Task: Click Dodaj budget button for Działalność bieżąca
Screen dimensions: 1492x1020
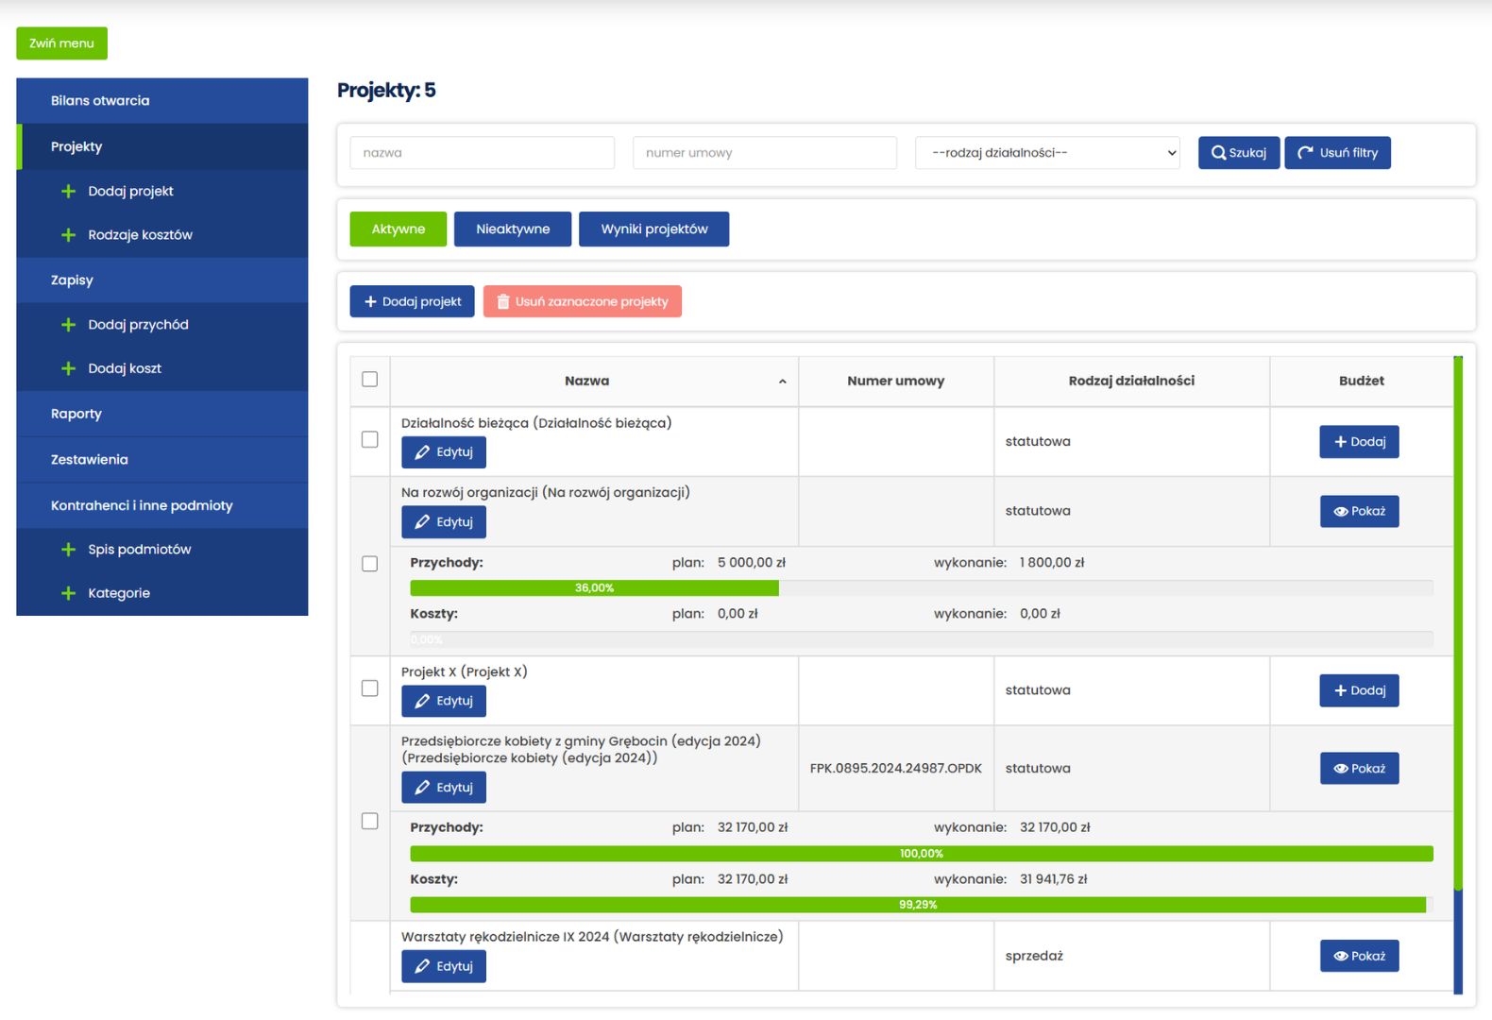Action: pyautogui.click(x=1359, y=442)
